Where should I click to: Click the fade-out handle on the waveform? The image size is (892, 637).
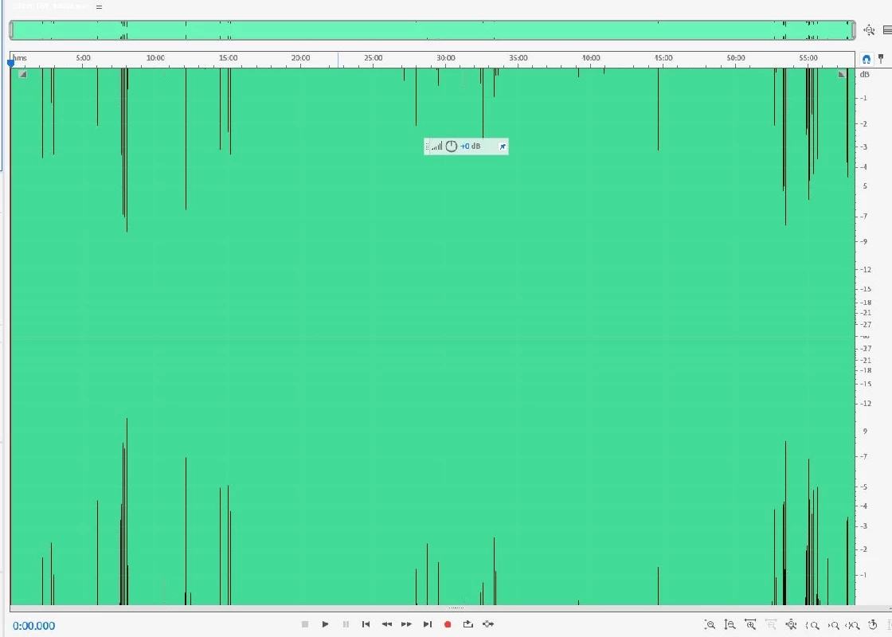842,74
